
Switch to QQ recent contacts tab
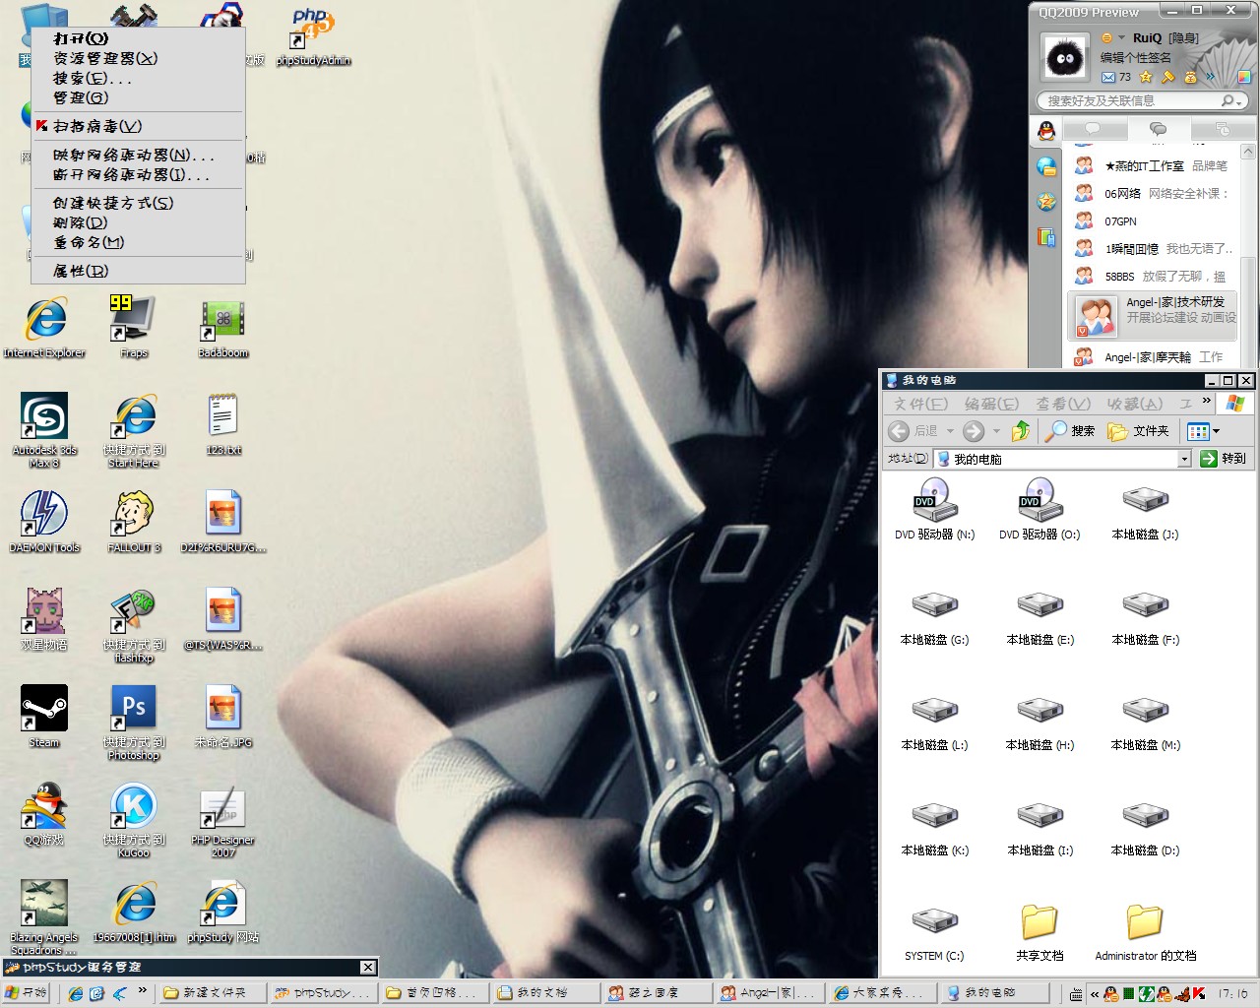(x=1222, y=130)
